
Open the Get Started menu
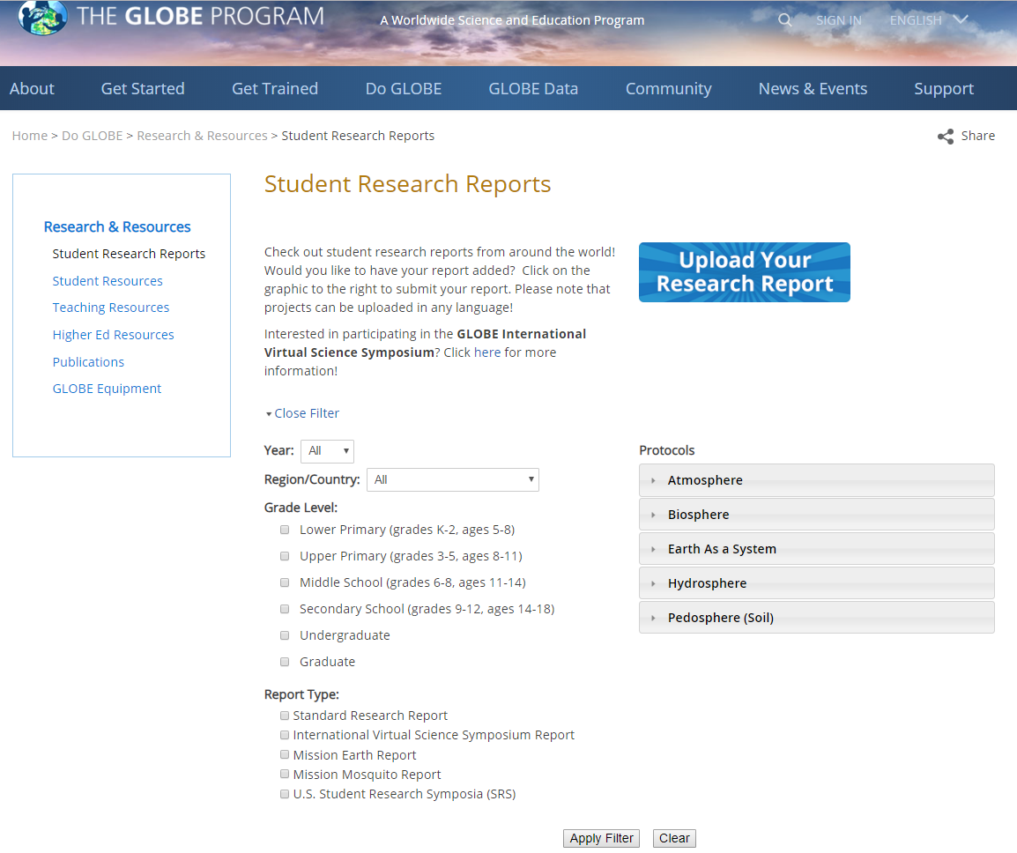pyautogui.click(x=143, y=88)
